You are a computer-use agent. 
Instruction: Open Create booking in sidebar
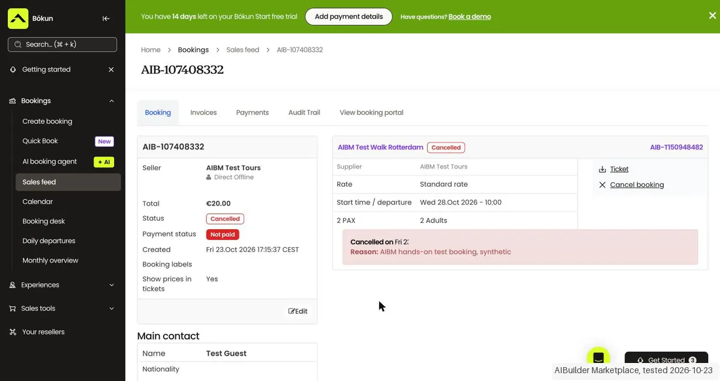[47, 121]
